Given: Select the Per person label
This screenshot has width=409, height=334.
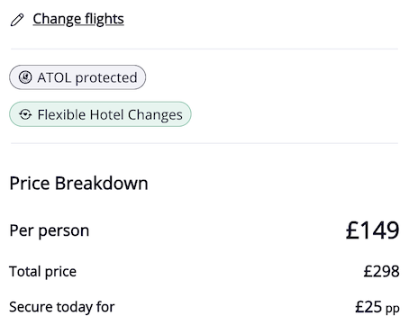Looking at the screenshot, I should click(x=50, y=230).
